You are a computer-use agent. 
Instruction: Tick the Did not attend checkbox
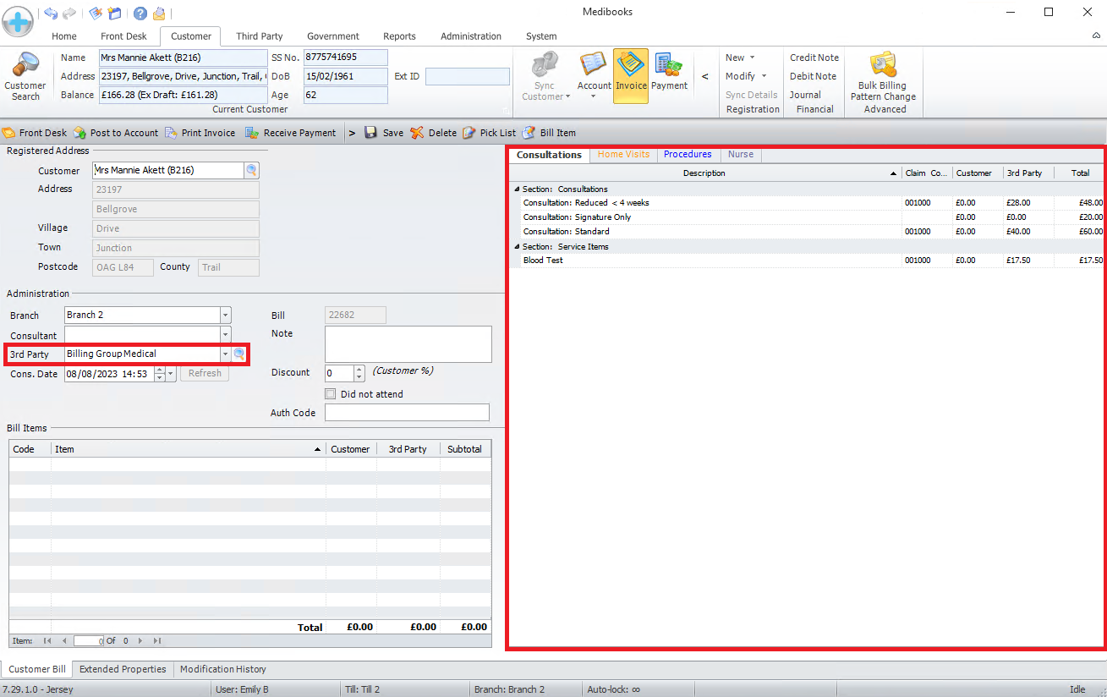[331, 394]
